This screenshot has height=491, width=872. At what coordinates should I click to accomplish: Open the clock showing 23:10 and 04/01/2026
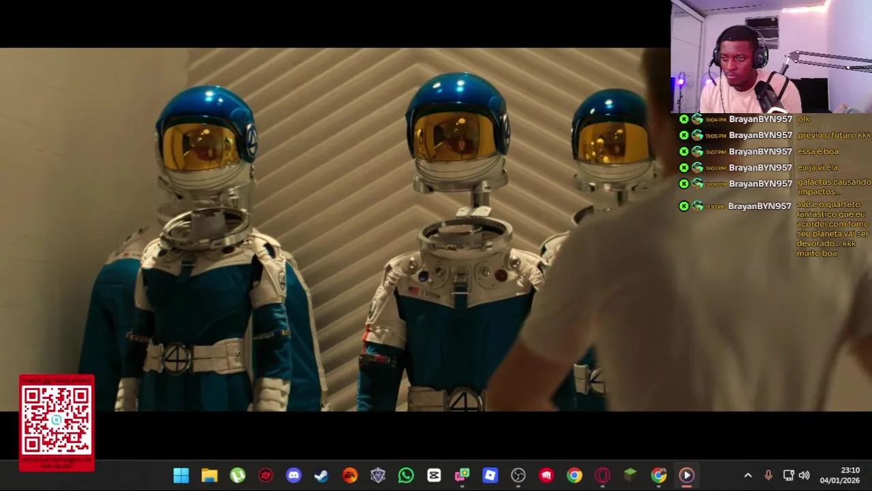840,475
